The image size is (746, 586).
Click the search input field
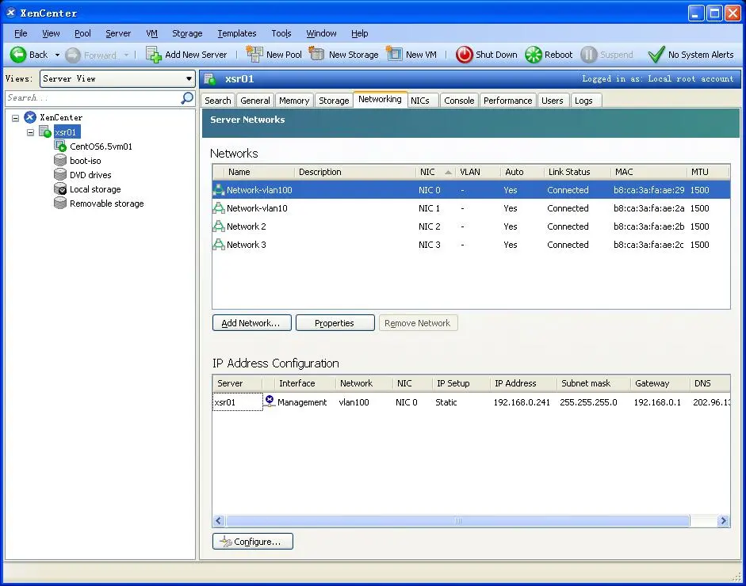coord(91,98)
